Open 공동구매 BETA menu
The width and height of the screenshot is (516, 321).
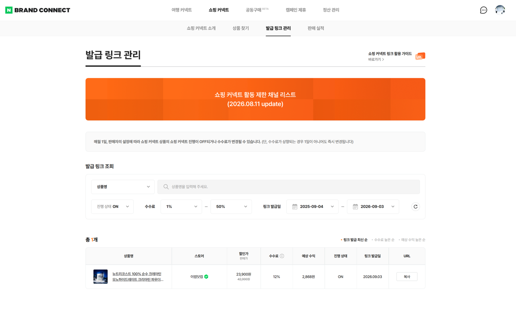point(257,10)
